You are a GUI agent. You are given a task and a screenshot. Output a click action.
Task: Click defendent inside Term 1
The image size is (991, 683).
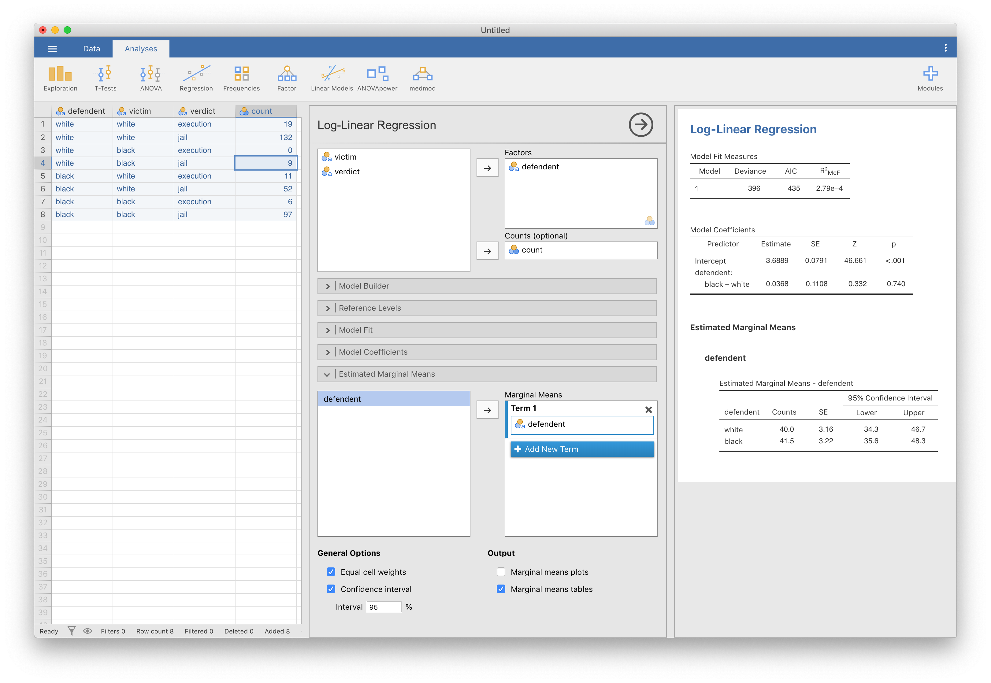click(x=582, y=425)
